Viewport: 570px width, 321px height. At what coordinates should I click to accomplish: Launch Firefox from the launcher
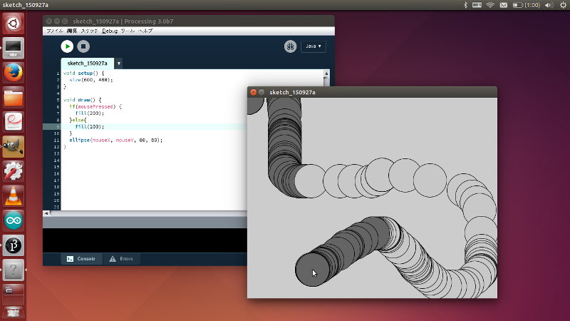click(x=13, y=73)
